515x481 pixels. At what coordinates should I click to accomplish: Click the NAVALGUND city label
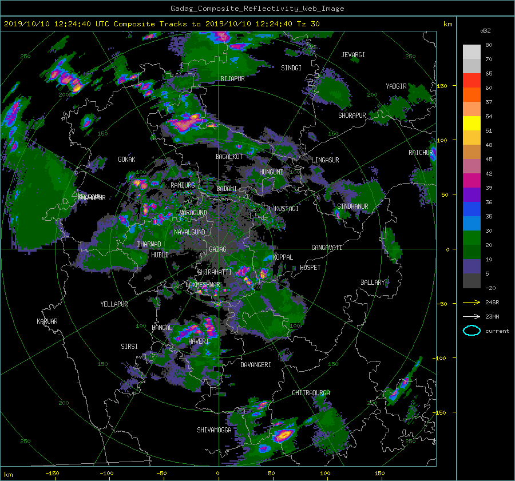(x=189, y=232)
